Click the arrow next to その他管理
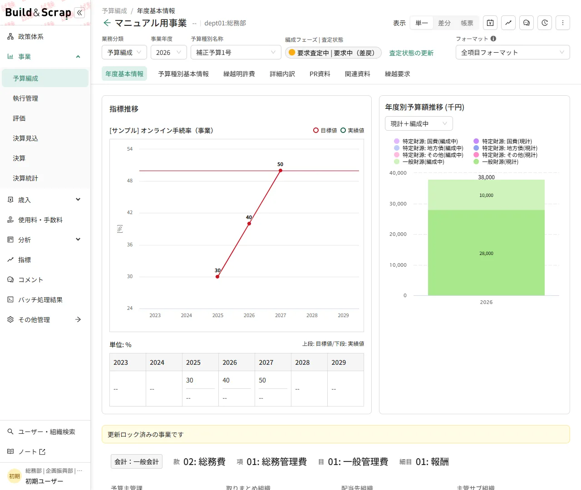This screenshot has height=490, width=581. coord(78,319)
